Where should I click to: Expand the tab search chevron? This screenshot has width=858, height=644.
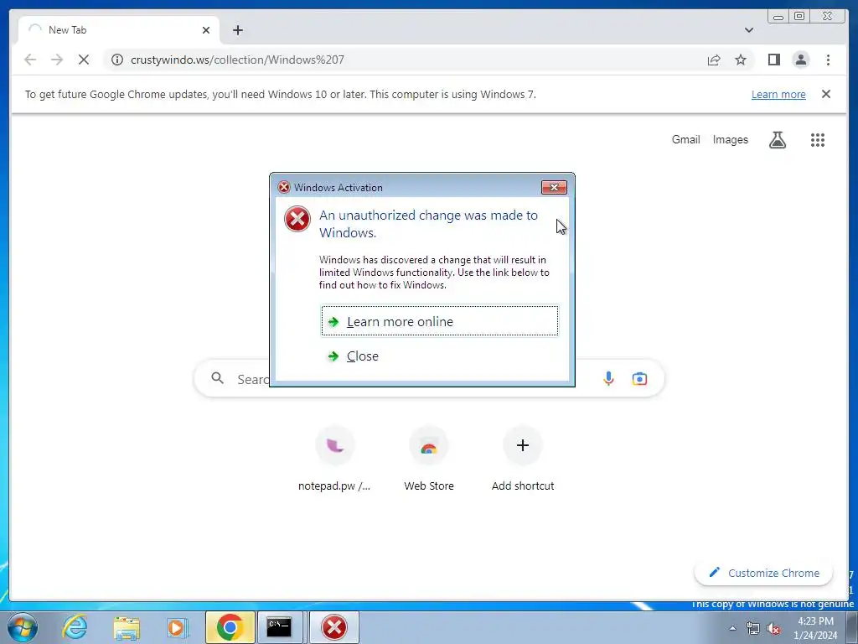click(748, 30)
